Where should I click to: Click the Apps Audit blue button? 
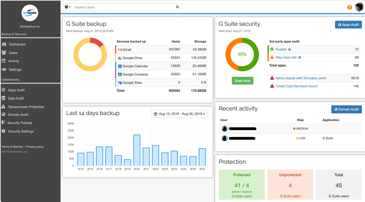348,25
